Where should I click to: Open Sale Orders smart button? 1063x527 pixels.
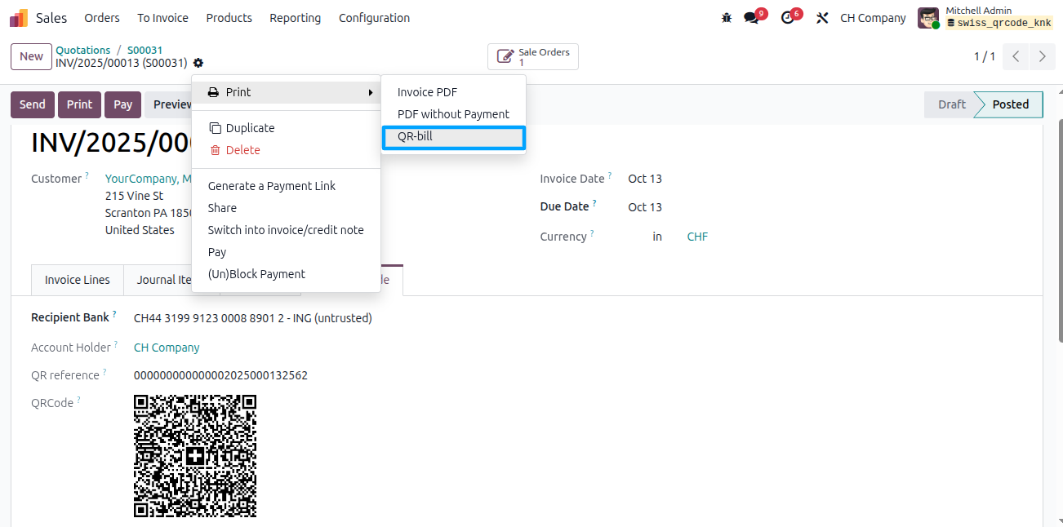pos(533,57)
